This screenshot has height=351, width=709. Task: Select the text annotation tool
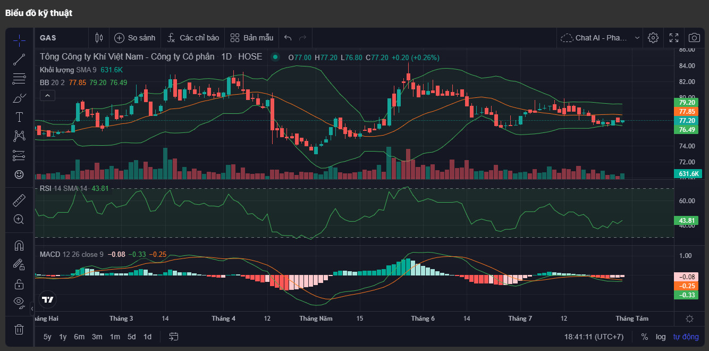[x=19, y=117]
